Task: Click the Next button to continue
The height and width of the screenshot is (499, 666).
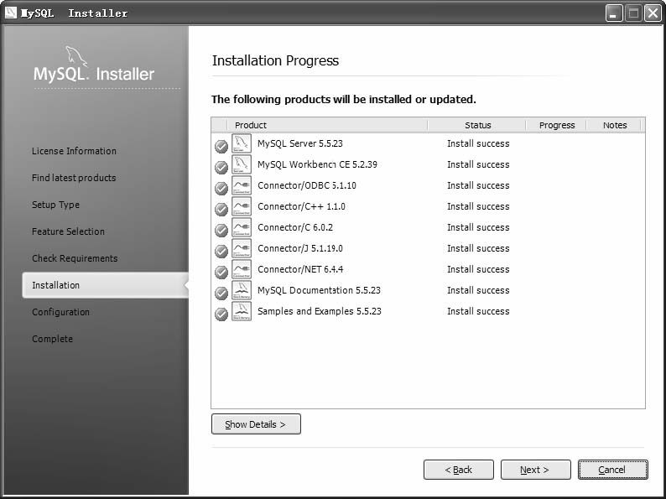Action: [x=536, y=470]
